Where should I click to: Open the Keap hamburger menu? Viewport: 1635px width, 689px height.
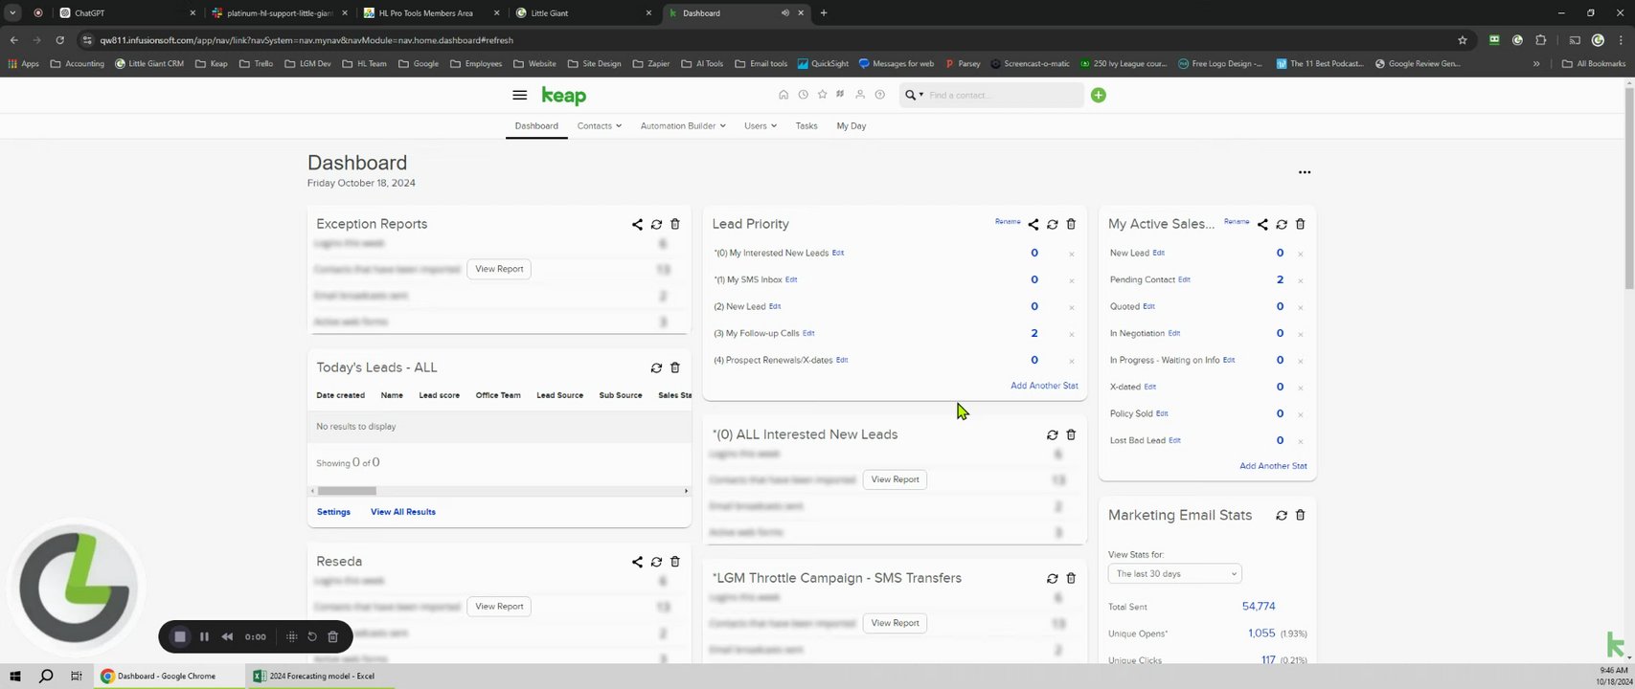click(519, 96)
